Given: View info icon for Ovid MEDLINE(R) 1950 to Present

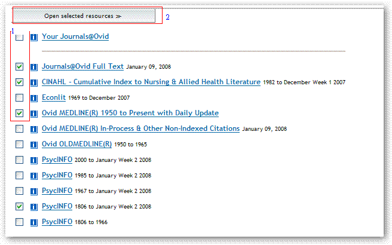Looking at the screenshot, I should coord(34,114).
